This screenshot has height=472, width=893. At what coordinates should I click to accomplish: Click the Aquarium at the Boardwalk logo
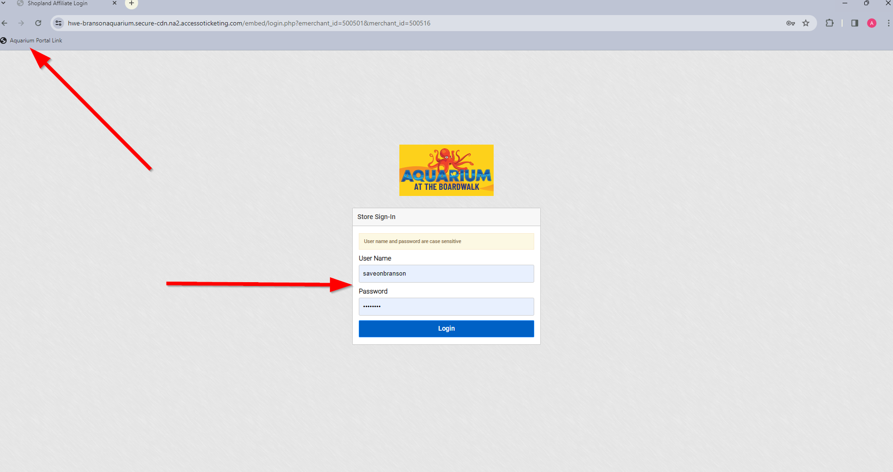[x=446, y=170]
